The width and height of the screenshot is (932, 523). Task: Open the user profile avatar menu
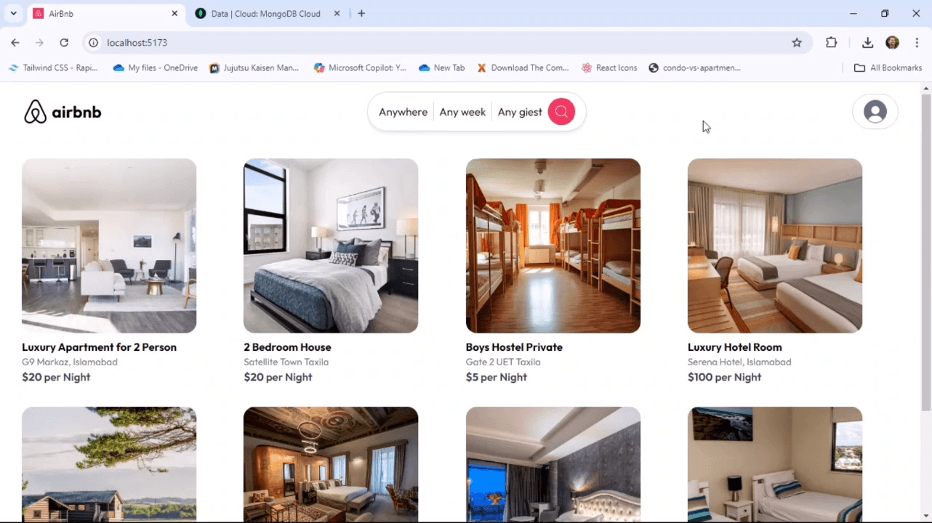tap(875, 112)
